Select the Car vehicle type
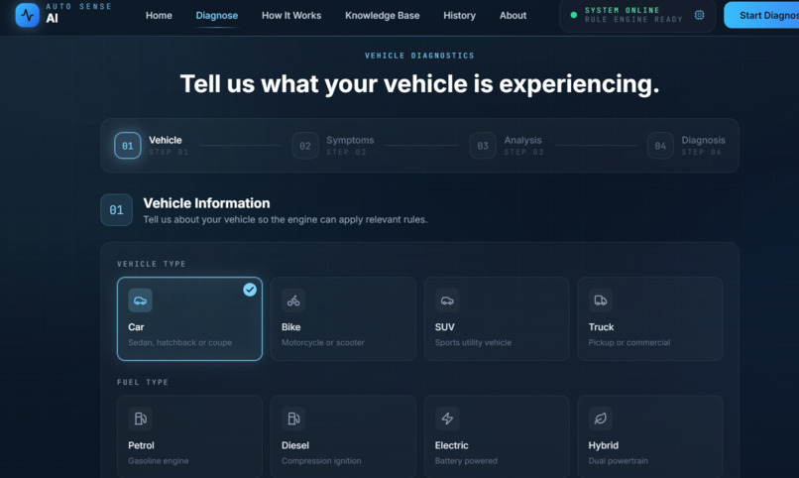This screenshot has width=799, height=478. pos(189,319)
